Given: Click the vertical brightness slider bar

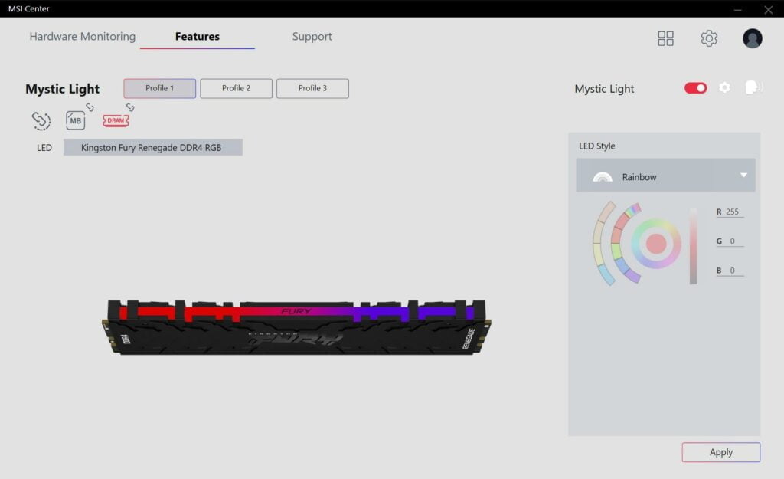Looking at the screenshot, I should click(x=693, y=246).
